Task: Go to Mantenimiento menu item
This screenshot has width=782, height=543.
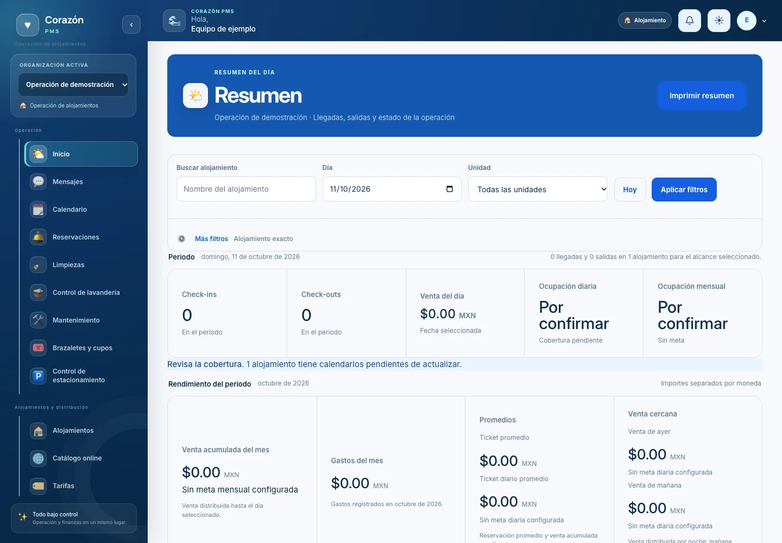Action: point(81,320)
